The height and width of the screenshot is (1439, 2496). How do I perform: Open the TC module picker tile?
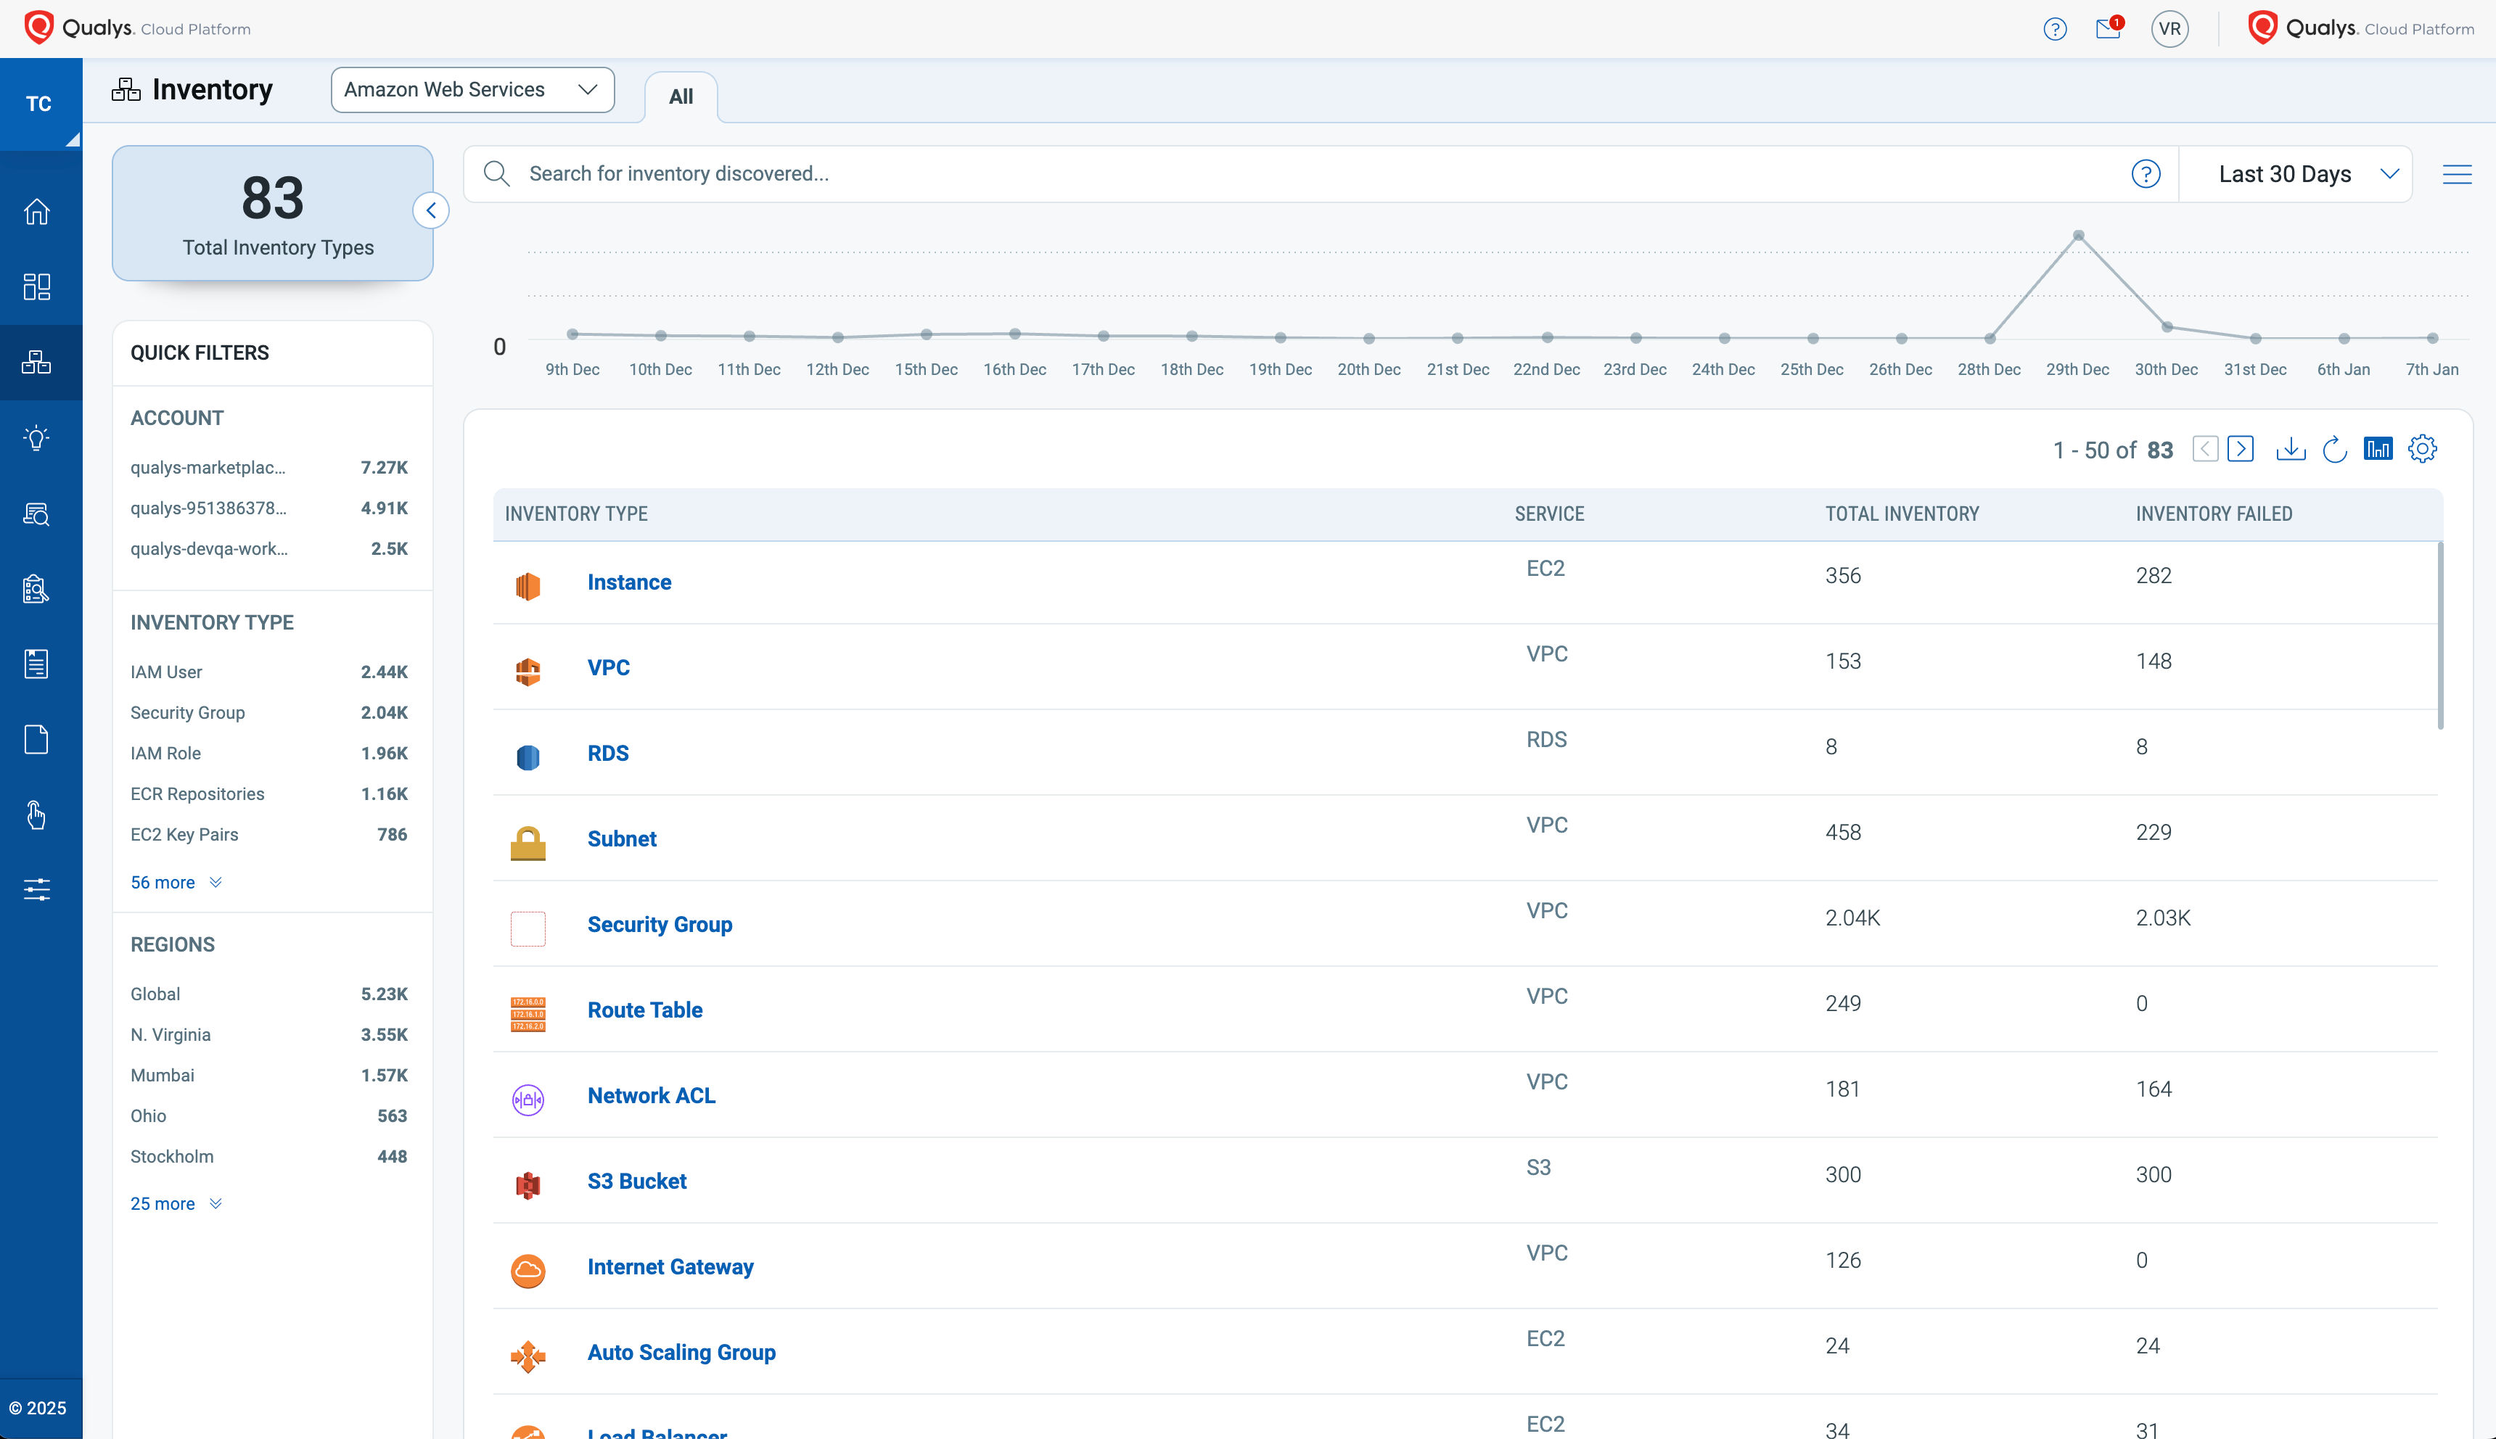(41, 104)
